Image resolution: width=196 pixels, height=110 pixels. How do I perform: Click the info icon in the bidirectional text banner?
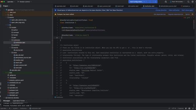point(55,10)
